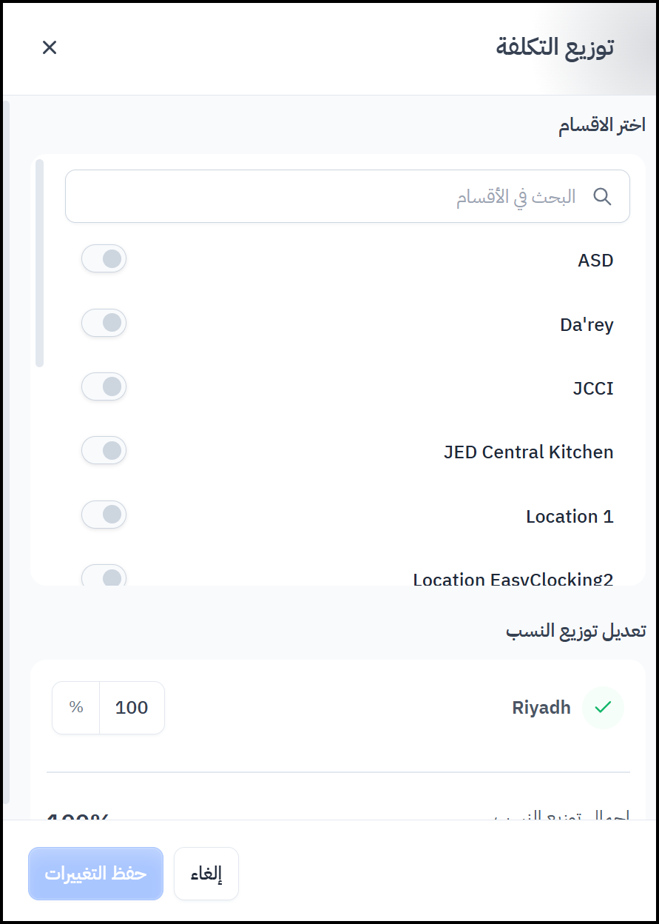Toggle the Da'rey department switch
This screenshot has width=659, height=924.
104,323
